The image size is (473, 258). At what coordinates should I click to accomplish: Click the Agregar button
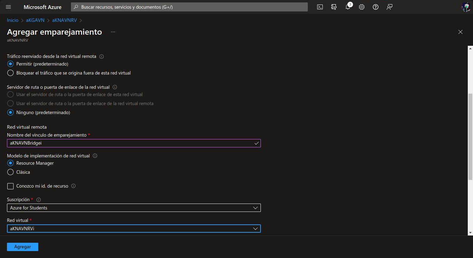pyautogui.click(x=23, y=247)
